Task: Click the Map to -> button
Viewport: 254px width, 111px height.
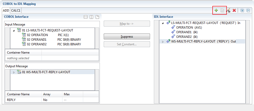Action: point(127,24)
